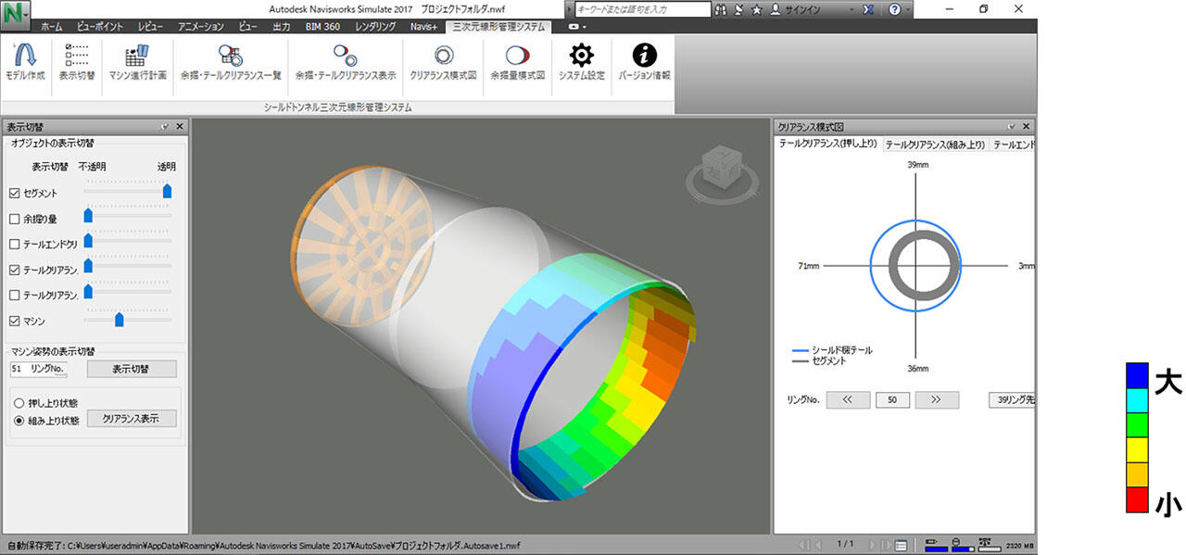
Task: Click the disk progress indicator in status bar
Action: (x=963, y=545)
